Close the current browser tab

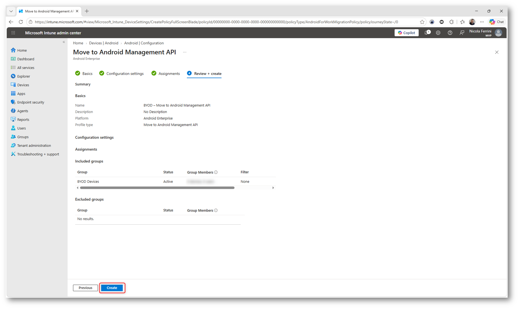click(77, 11)
